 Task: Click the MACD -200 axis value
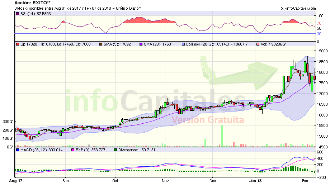point(321,177)
